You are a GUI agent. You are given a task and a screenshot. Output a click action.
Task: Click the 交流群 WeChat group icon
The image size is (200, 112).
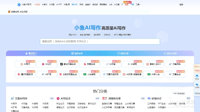197,85
